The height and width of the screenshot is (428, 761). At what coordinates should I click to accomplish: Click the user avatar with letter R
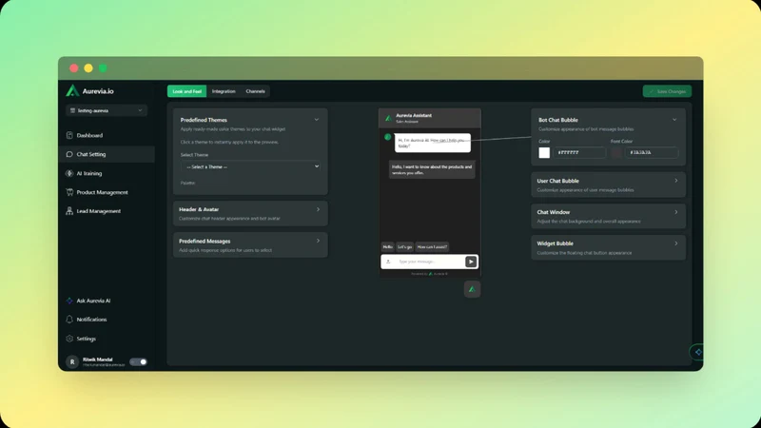point(72,362)
